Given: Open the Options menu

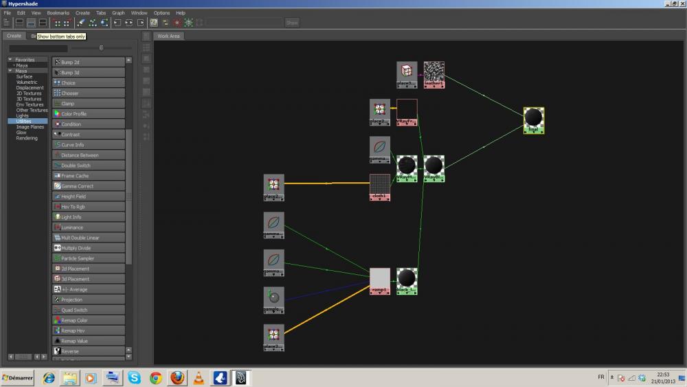Looking at the screenshot, I should point(161,12).
